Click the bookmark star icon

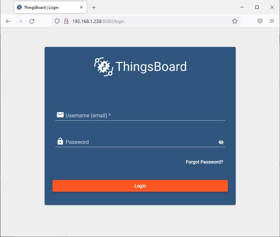click(x=234, y=21)
